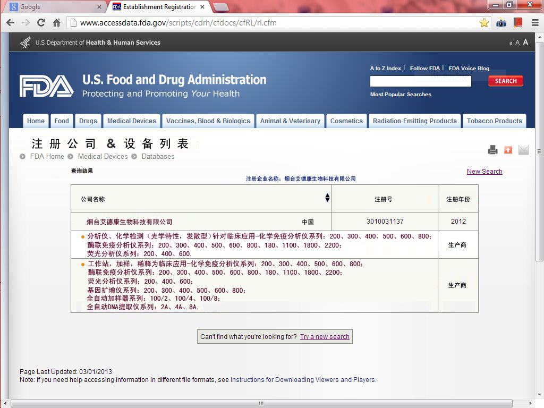Open FDA Home breadcrumb link
This screenshot has width=544, height=408.
pos(47,157)
